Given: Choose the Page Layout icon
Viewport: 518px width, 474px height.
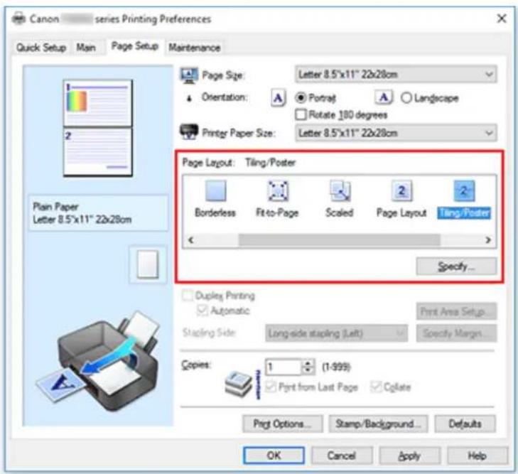Looking at the screenshot, I should pos(401,190).
